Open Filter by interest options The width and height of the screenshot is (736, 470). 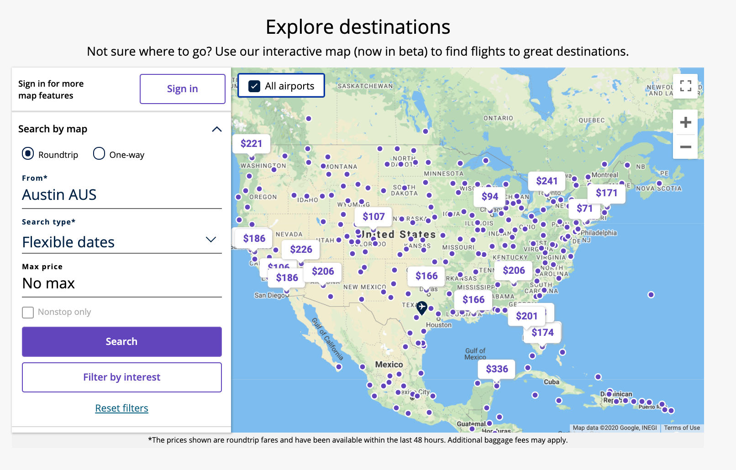pos(121,377)
